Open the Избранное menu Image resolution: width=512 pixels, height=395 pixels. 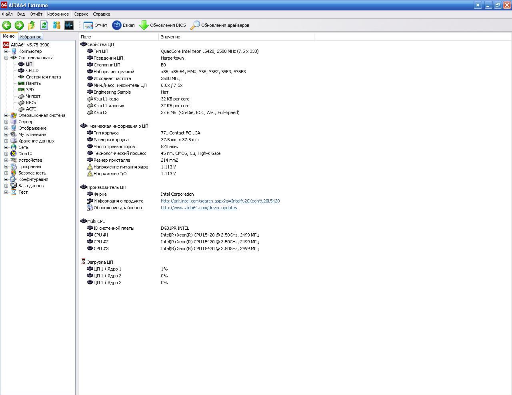pos(58,14)
